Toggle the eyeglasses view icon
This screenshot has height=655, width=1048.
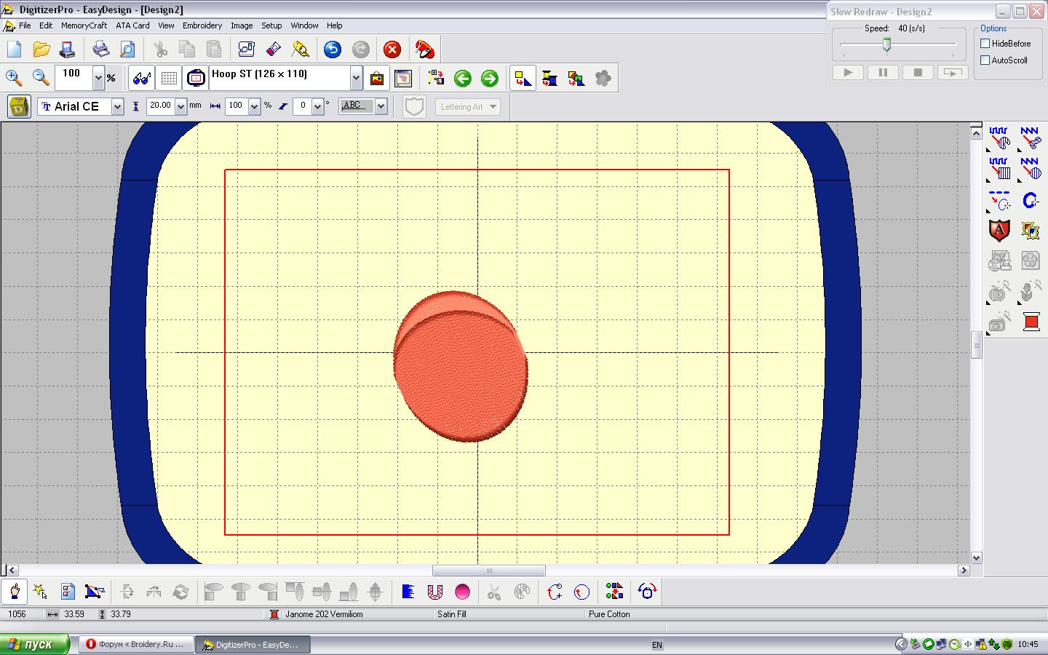(142, 79)
